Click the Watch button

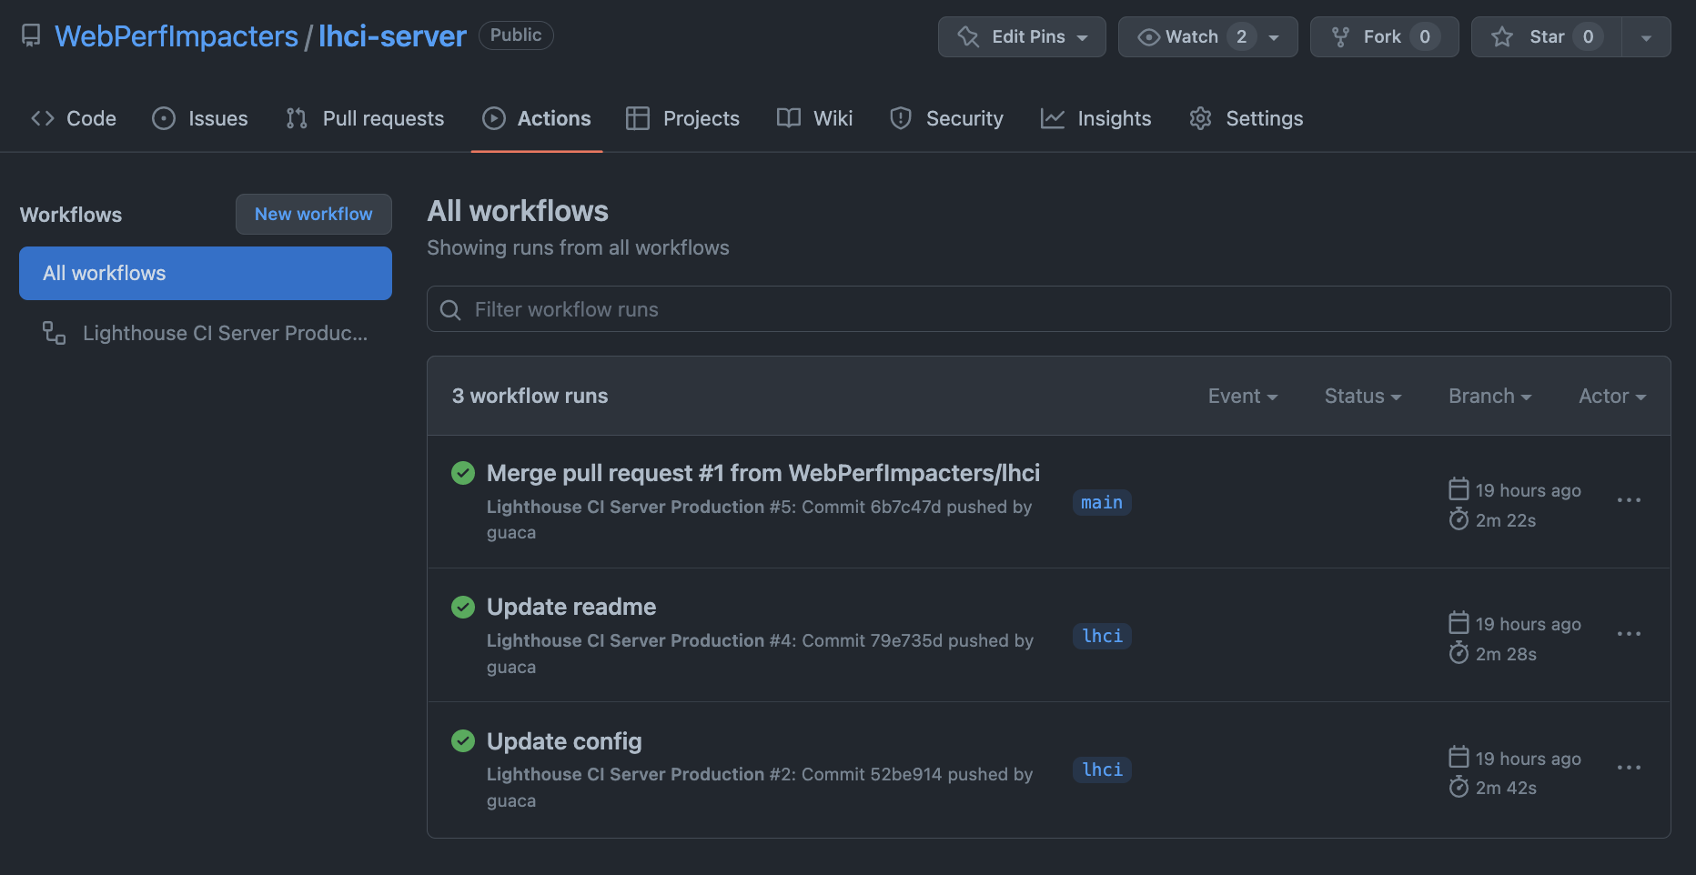1207,36
